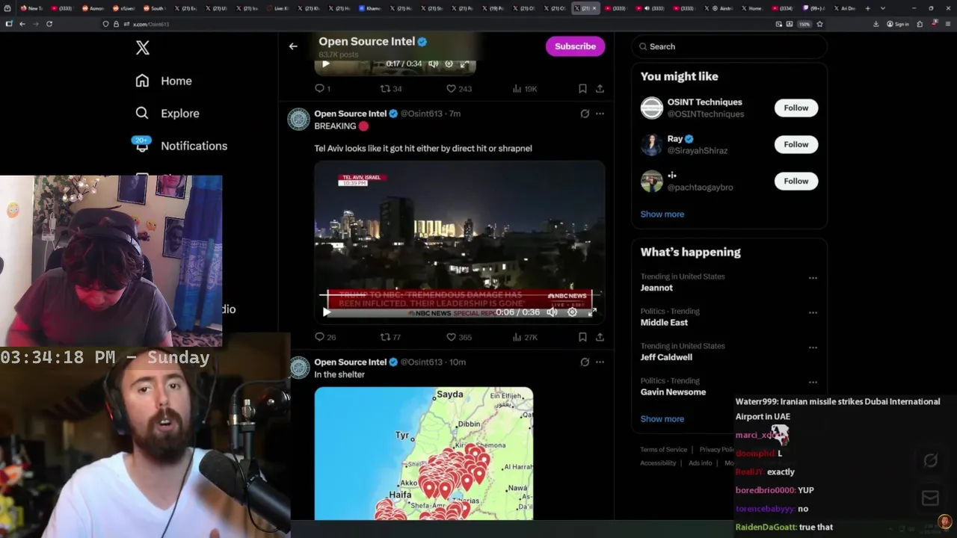Click Show more under What's happening
The width and height of the screenshot is (957, 538).
[662, 418]
